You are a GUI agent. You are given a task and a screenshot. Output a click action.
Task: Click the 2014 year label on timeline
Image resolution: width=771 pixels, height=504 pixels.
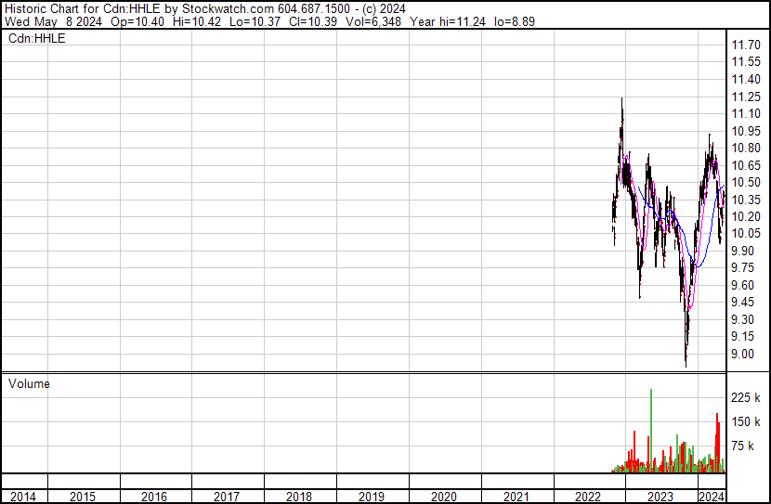click(23, 497)
